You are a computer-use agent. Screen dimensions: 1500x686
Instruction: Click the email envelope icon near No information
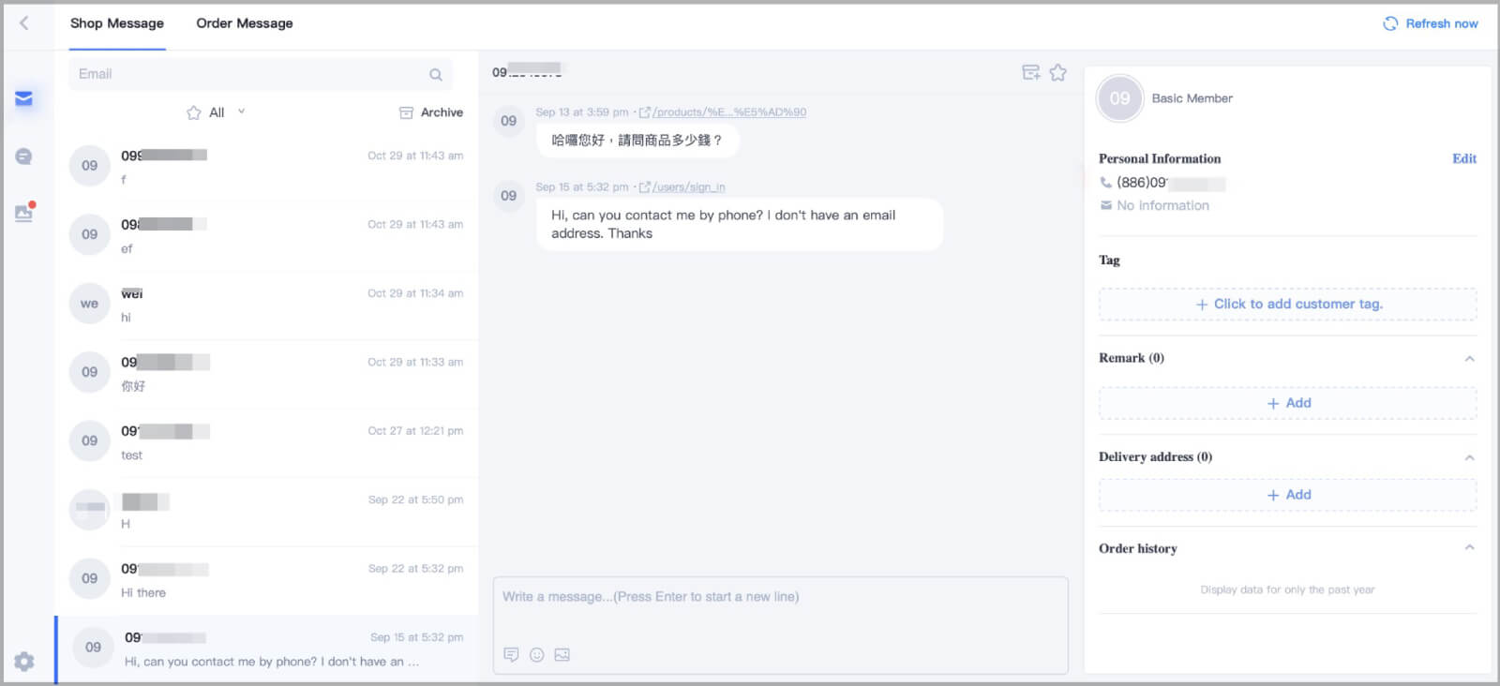coord(1106,205)
